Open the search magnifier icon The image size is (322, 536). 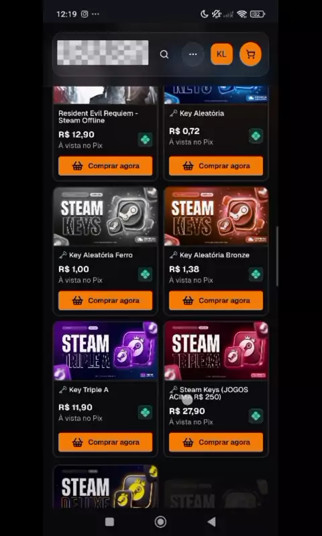coord(164,54)
